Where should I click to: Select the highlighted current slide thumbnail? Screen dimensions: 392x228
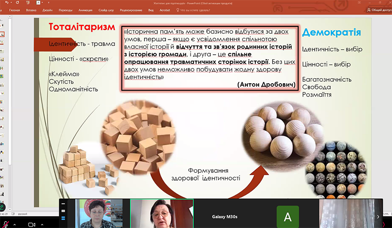pos(2,34)
